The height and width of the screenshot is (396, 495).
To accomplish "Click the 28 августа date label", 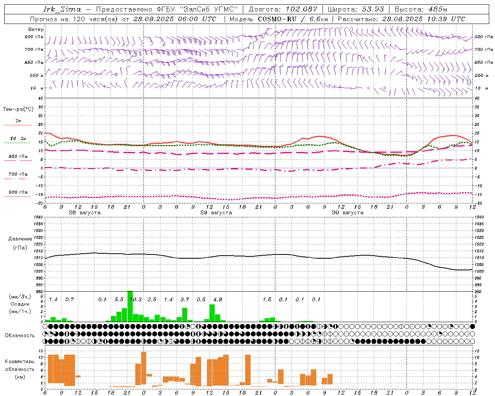I will pyautogui.click(x=85, y=213).
